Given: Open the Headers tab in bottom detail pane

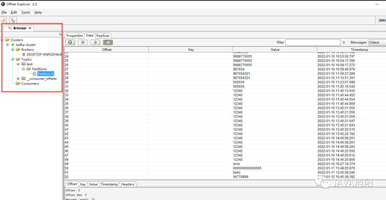Looking at the screenshot, I should coord(128,184).
